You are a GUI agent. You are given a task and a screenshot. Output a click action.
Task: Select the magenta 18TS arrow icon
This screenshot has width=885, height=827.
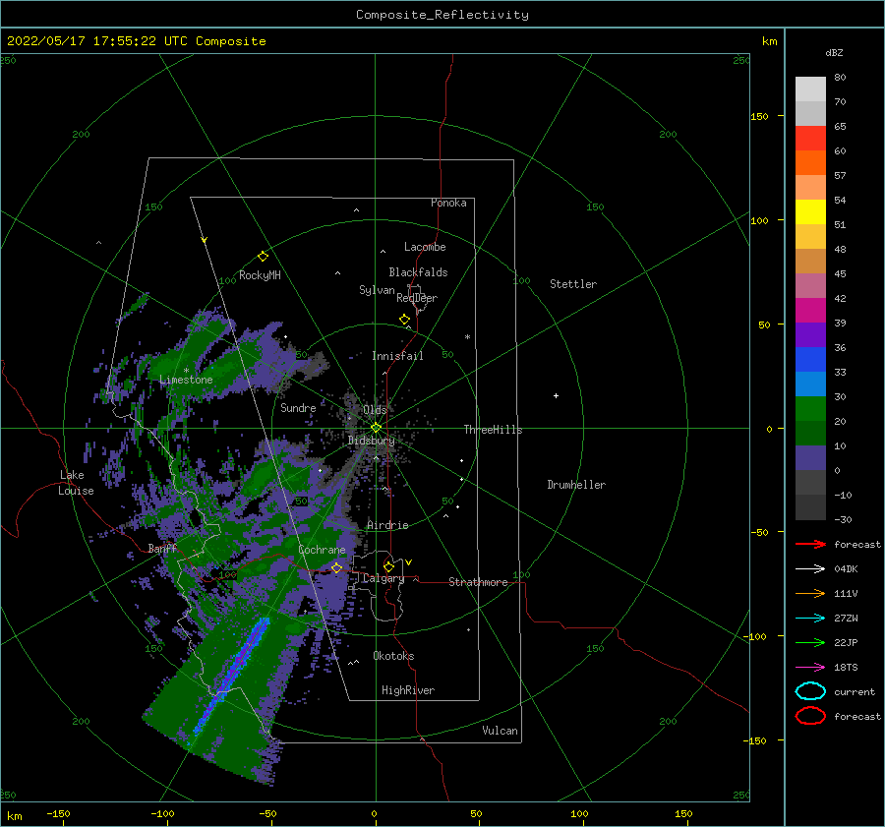[x=810, y=668]
